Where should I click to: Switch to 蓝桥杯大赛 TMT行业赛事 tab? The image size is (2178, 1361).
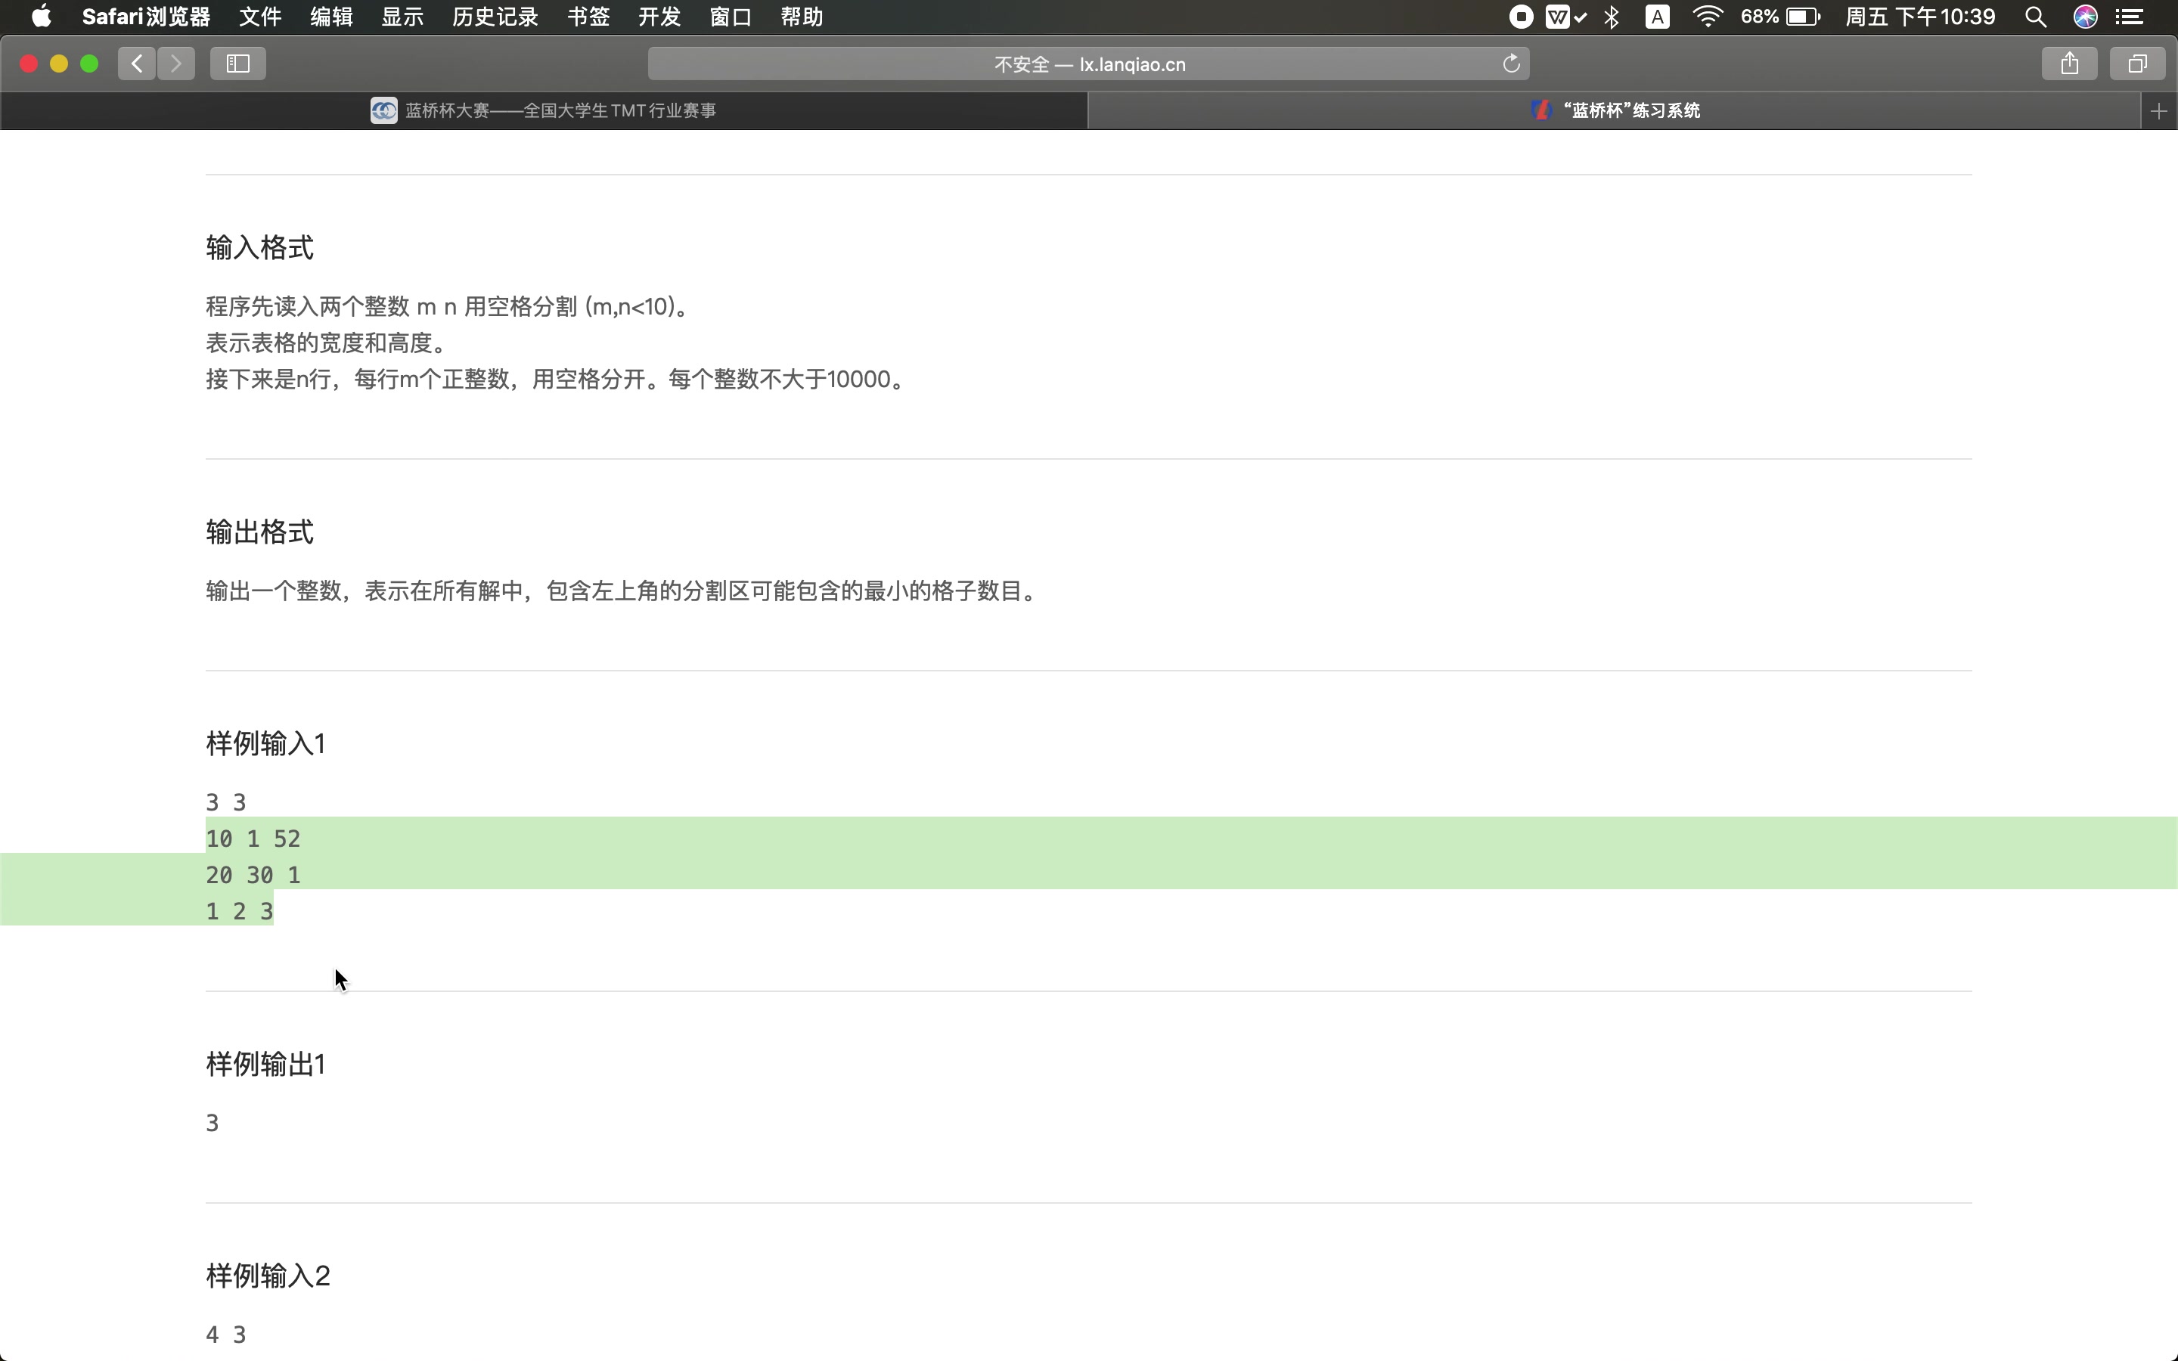(x=544, y=110)
